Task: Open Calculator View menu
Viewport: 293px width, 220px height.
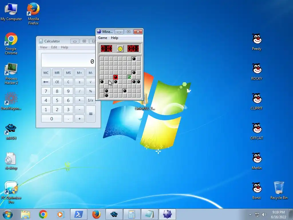Action: (43, 47)
